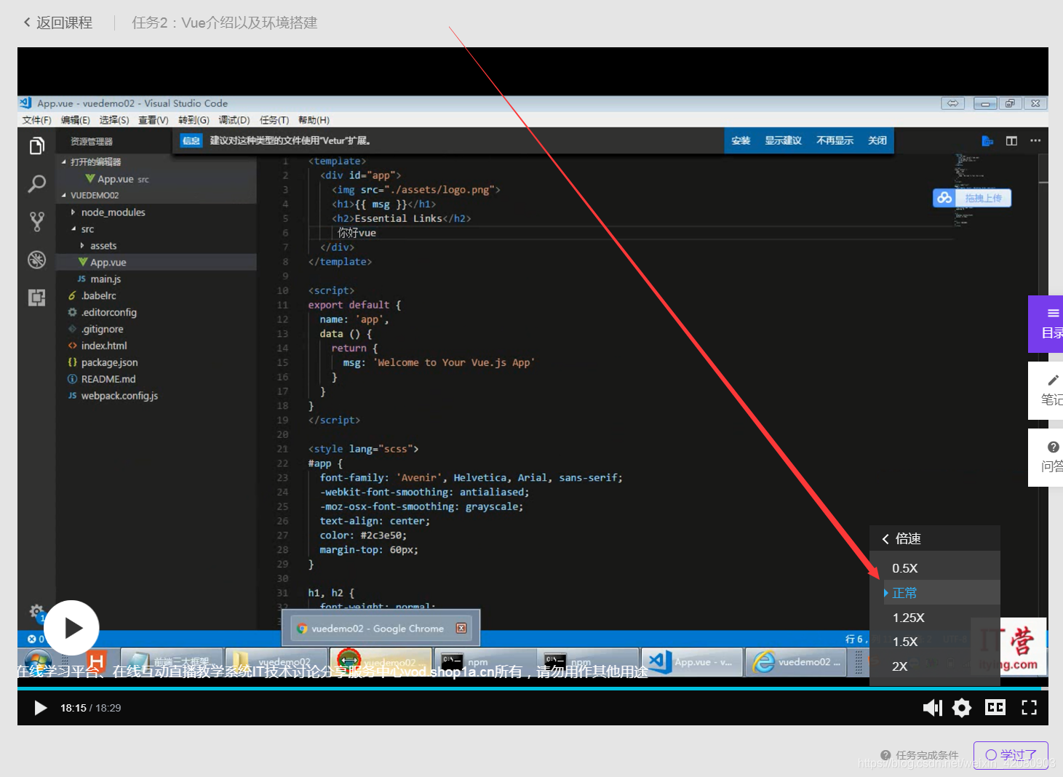
Task: Open the Extensions icon in VS Code sidebar
Action: pos(36,298)
